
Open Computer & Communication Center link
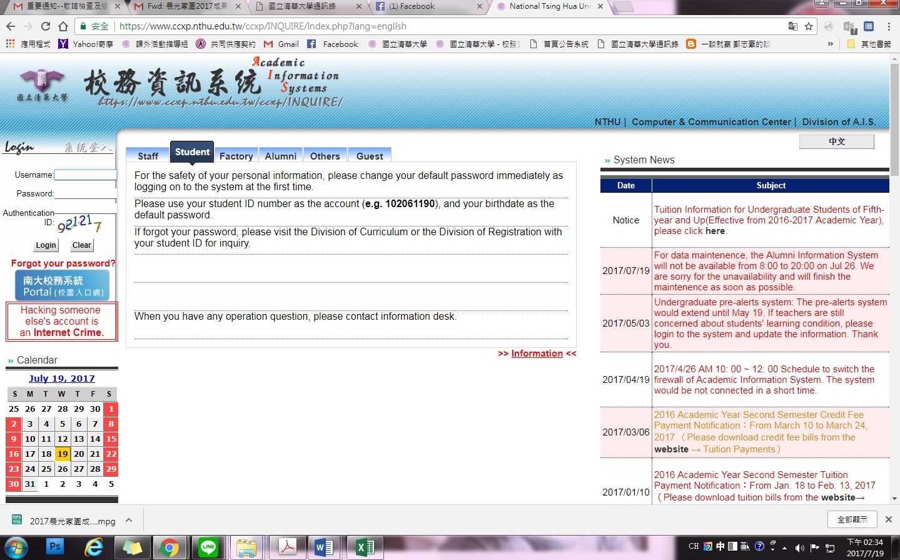point(711,122)
